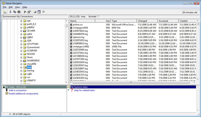Image resolution: width=201 pixels, height=117 pixels.
Task: Click the open tmp folder icon
Action: 25,67
